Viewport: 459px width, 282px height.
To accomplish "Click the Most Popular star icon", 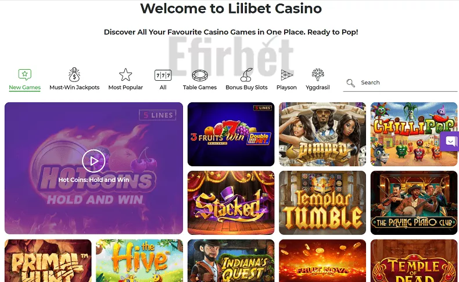I will [125, 74].
